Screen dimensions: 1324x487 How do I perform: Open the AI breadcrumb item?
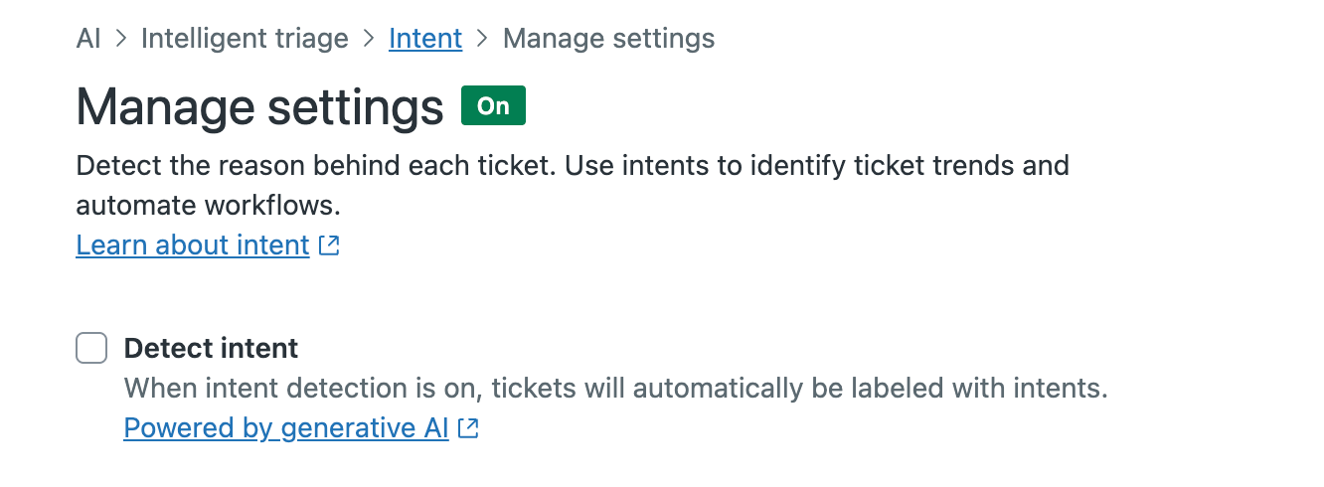pyautogui.click(x=88, y=39)
